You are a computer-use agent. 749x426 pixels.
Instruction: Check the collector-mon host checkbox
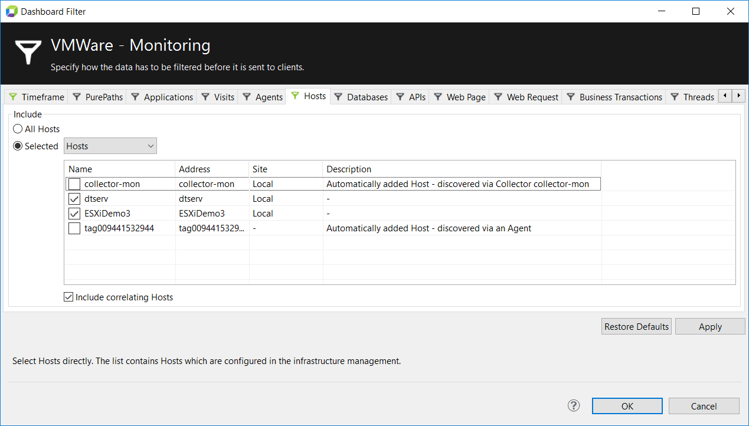(74, 184)
